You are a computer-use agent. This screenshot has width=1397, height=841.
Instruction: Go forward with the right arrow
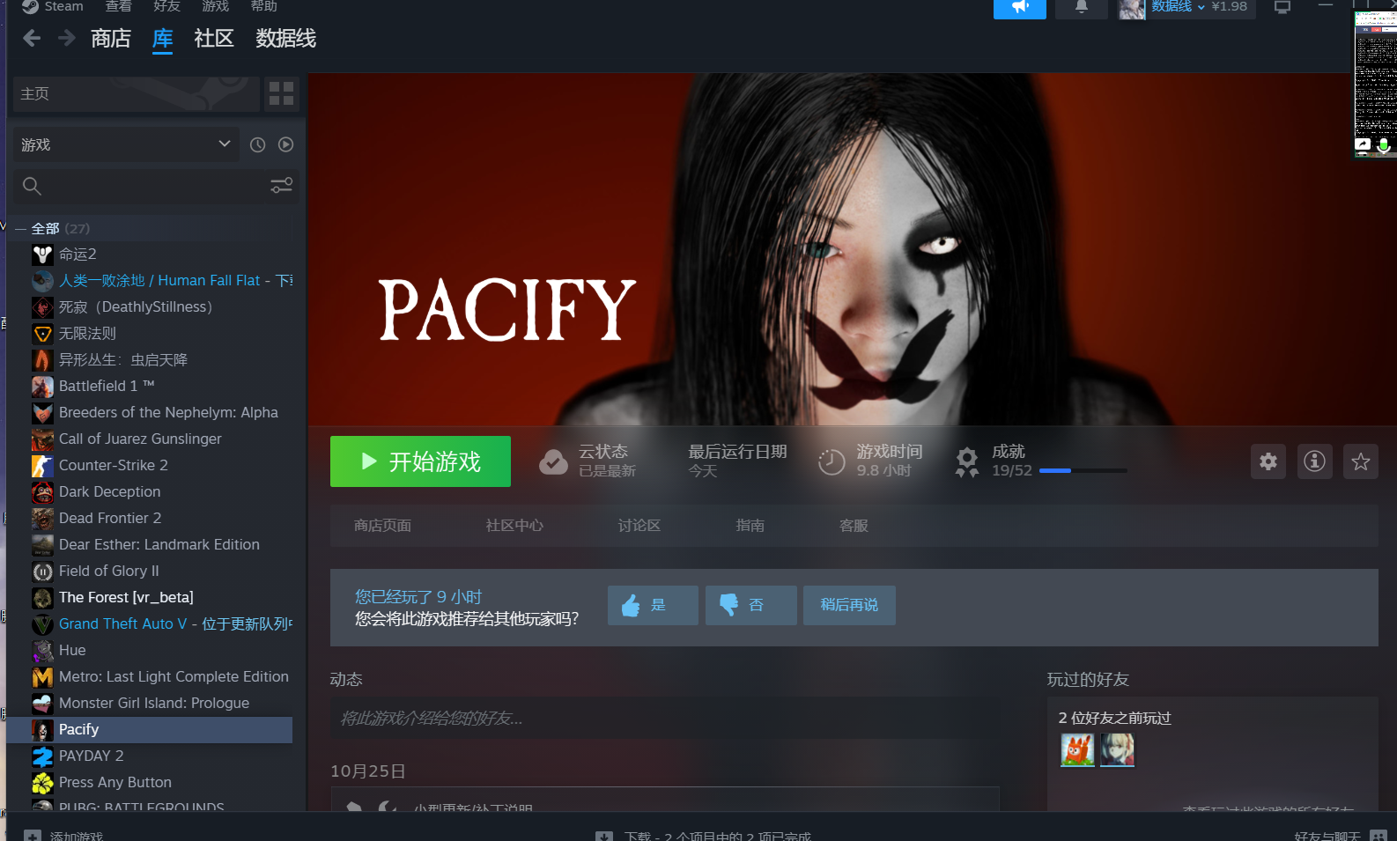[x=66, y=38]
